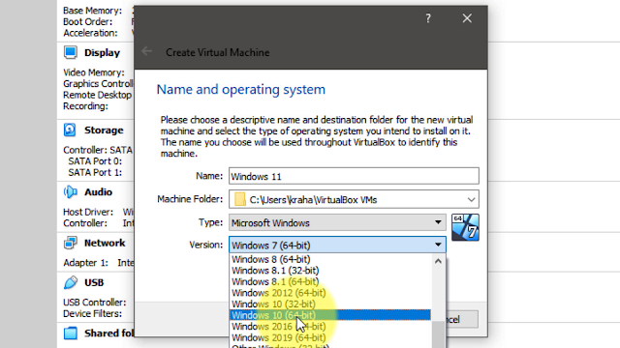Click the 'Base Memory:' label
620x348 pixels.
point(93,11)
